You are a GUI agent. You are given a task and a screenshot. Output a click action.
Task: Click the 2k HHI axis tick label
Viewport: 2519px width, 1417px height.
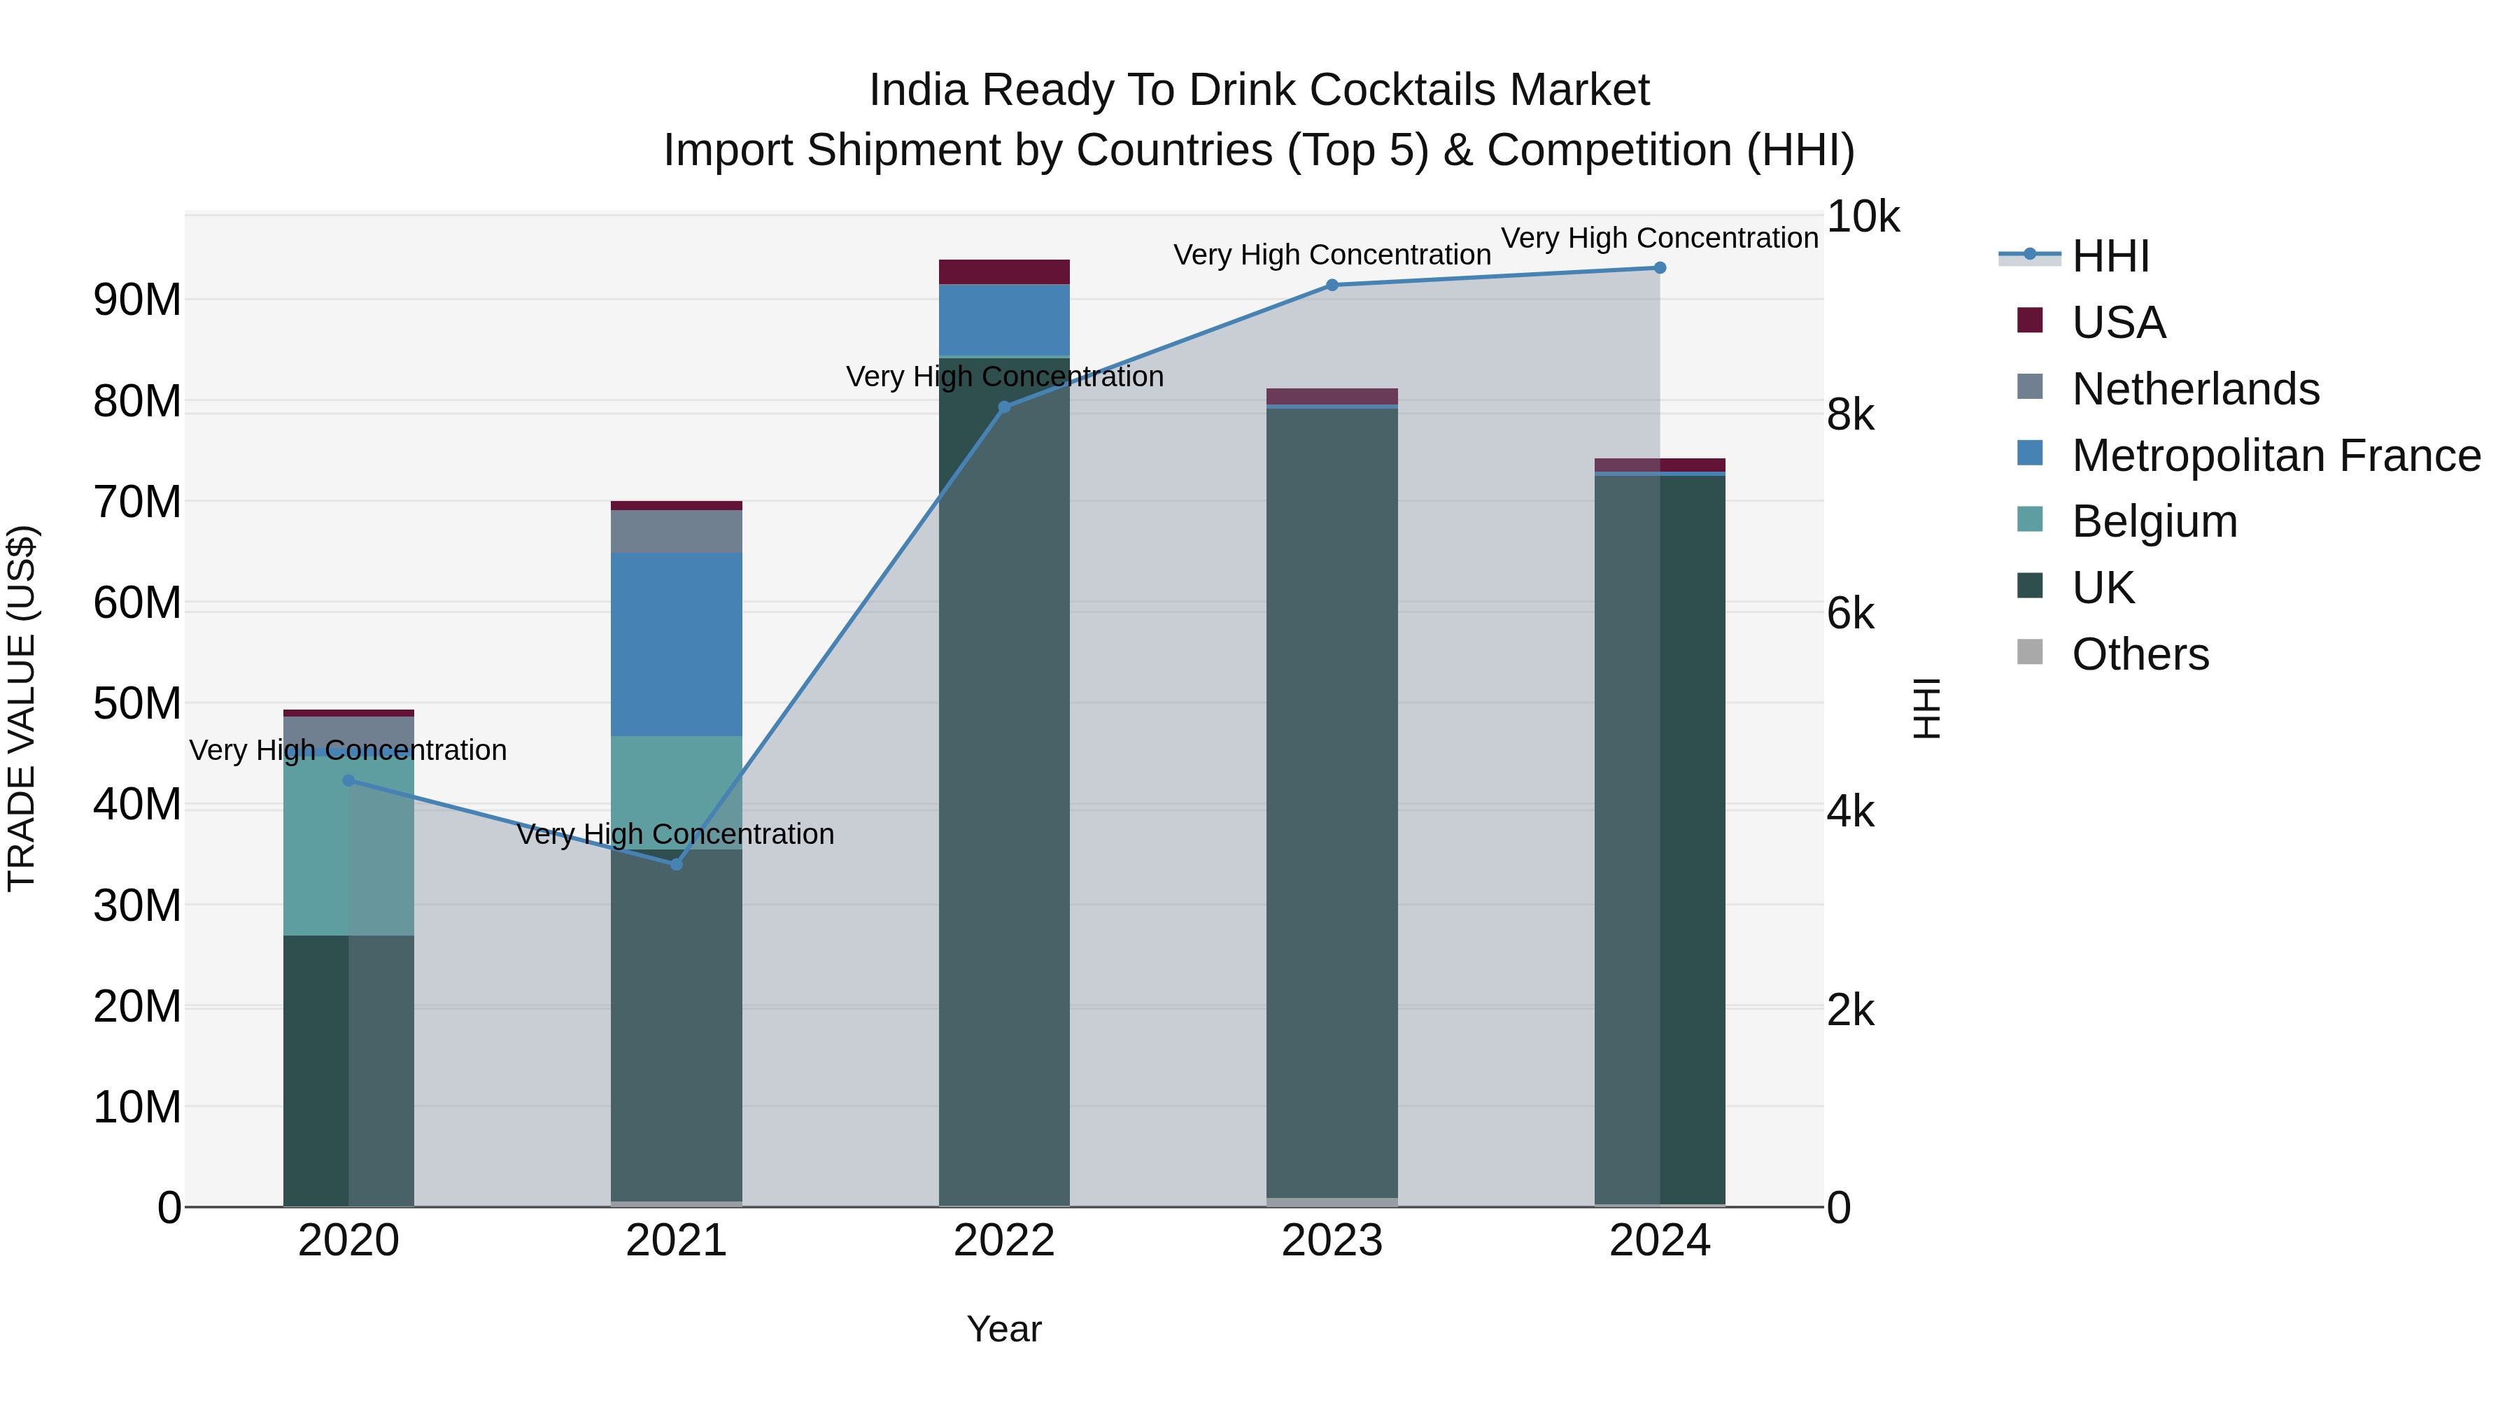1850,1010
